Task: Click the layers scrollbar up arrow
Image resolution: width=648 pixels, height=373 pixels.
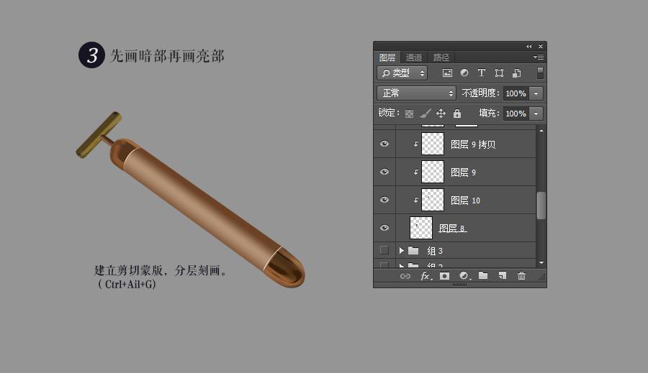Action: [541, 131]
